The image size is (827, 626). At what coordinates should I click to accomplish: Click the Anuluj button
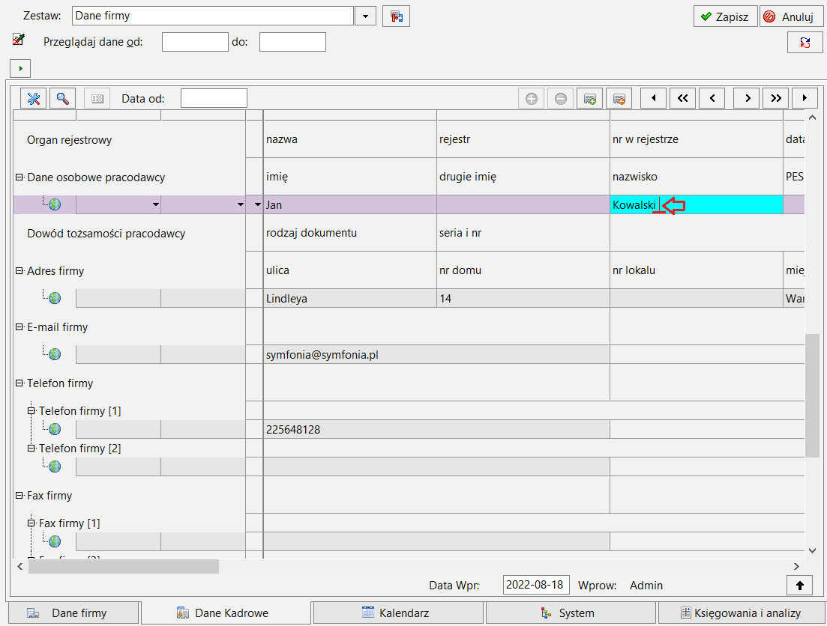[x=791, y=16]
